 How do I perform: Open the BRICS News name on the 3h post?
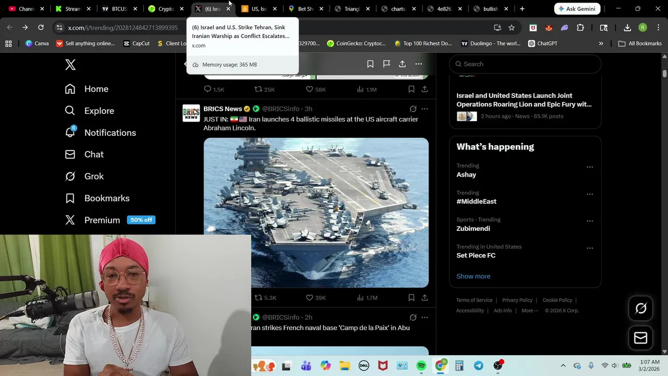[x=223, y=109]
